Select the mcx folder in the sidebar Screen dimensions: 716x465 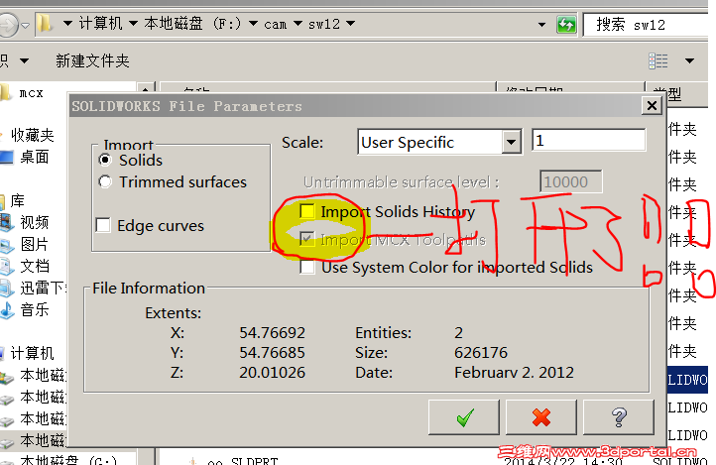(x=31, y=93)
